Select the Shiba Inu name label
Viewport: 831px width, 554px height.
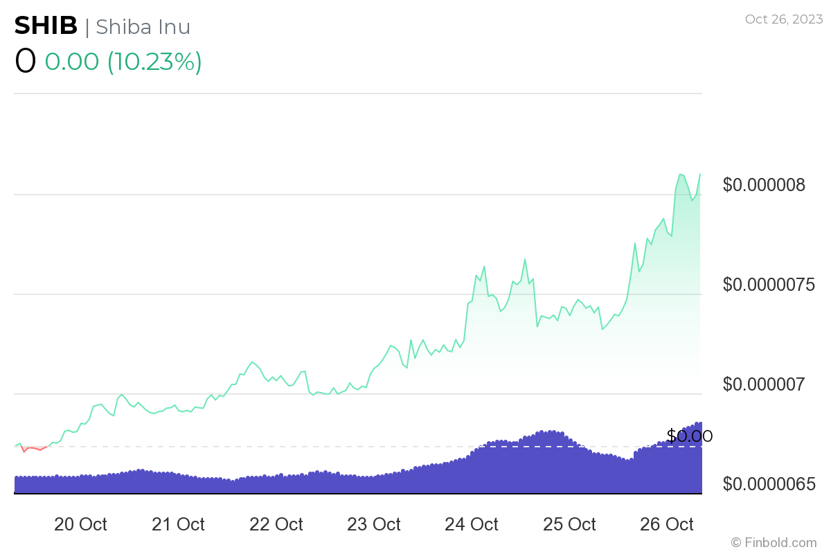[143, 27]
